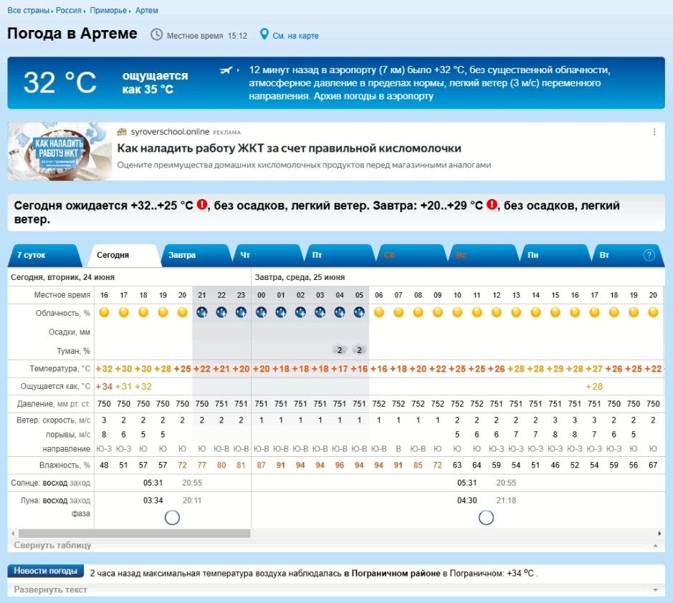Image resolution: width=673 pixels, height=603 pixels.
Task: Click the map pin icon
Action: pos(264,34)
